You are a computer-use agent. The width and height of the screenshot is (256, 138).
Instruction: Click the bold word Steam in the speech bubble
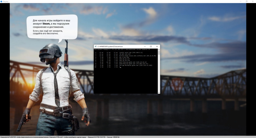coord(46,24)
